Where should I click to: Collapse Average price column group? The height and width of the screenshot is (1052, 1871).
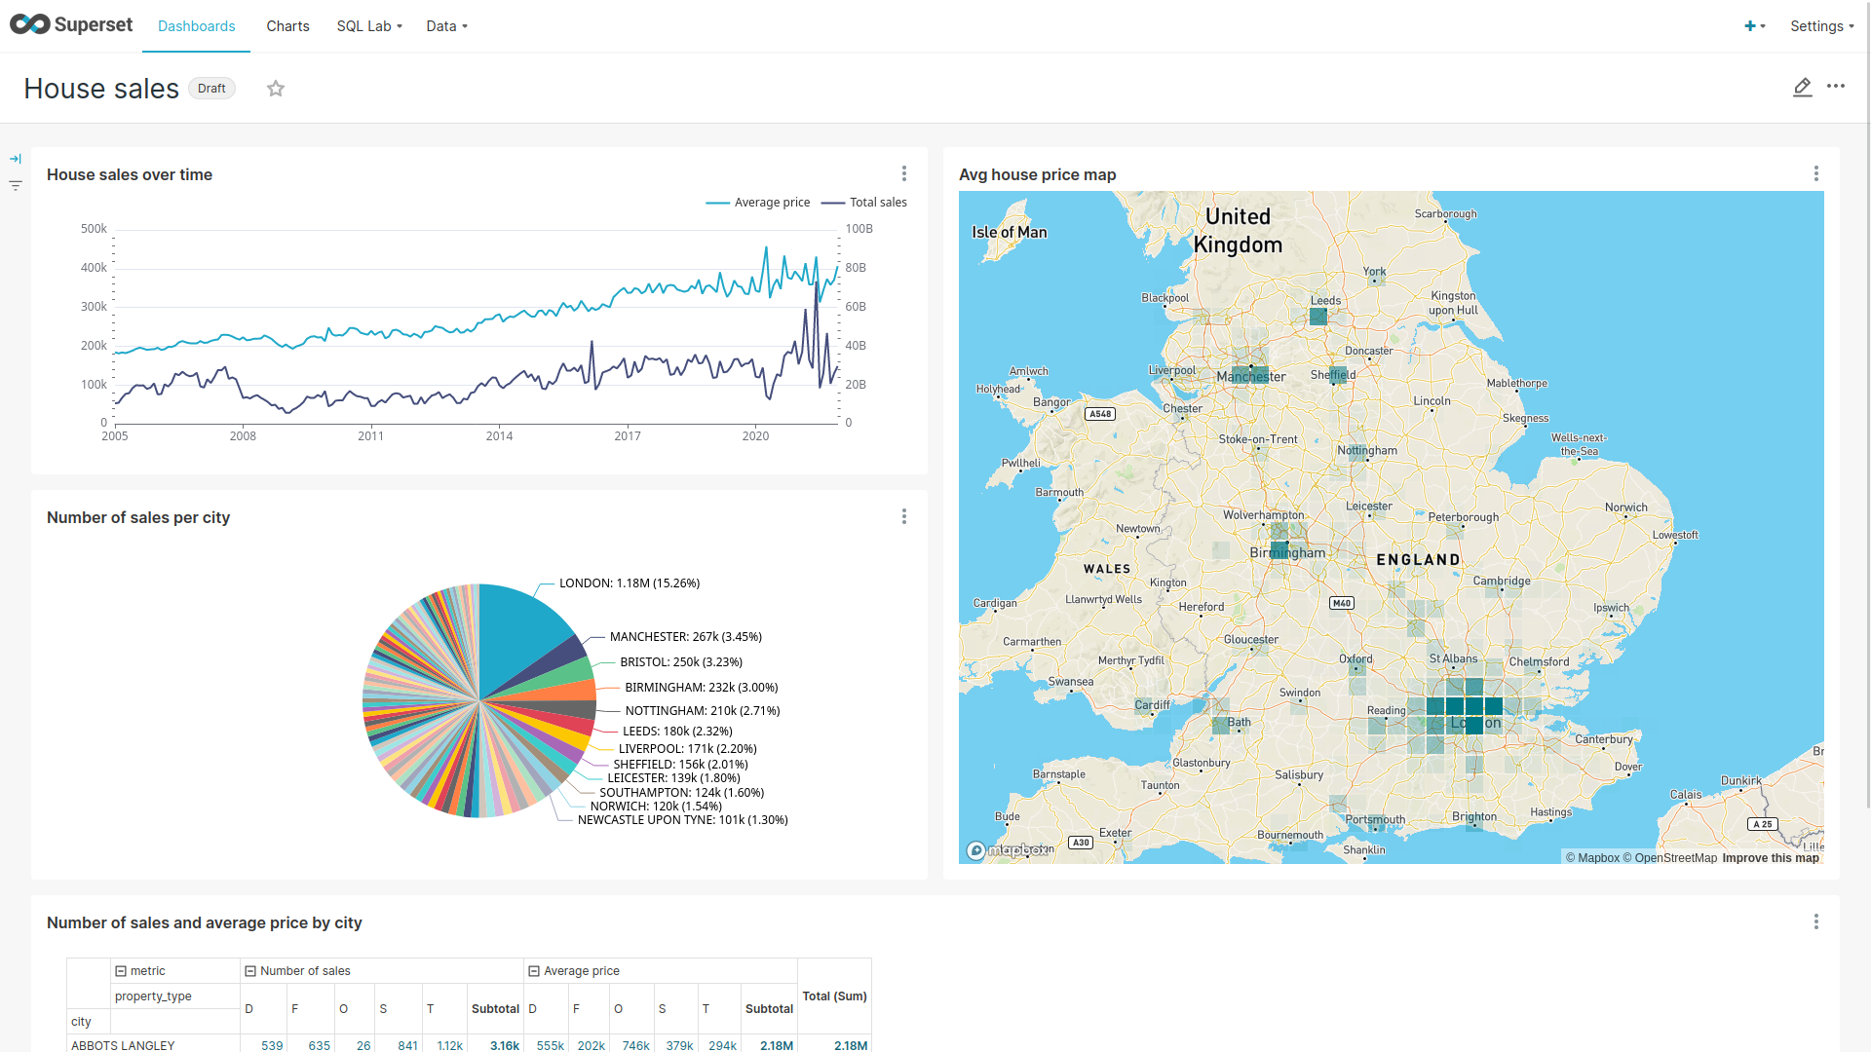534,971
